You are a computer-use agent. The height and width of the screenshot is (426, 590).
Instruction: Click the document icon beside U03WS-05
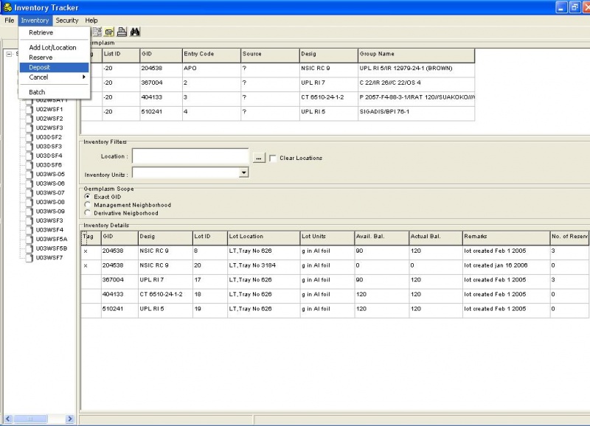point(29,175)
